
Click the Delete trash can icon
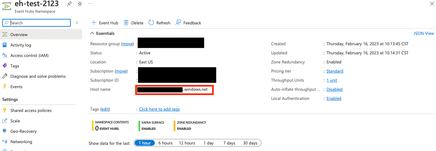[x=126, y=23]
